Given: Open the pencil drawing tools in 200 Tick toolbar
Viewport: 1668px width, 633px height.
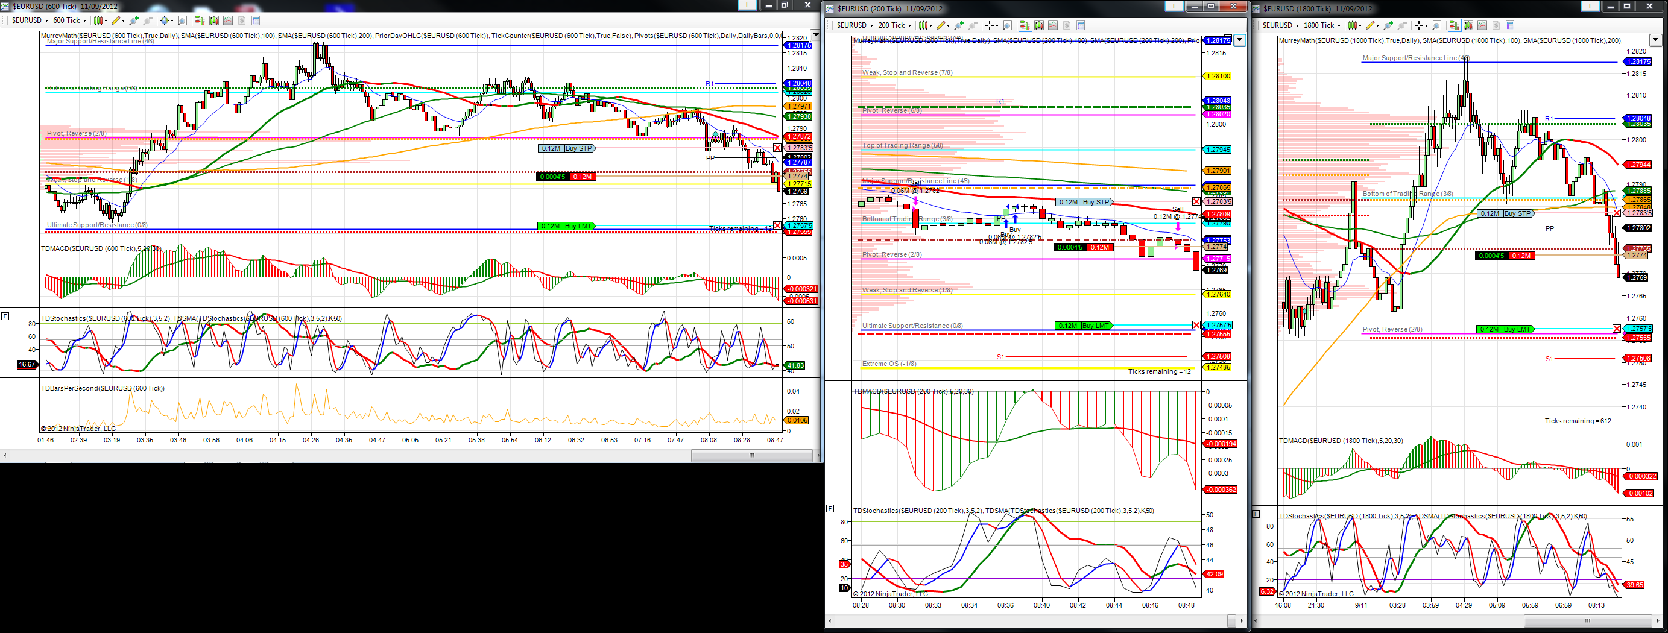Looking at the screenshot, I should (943, 25).
